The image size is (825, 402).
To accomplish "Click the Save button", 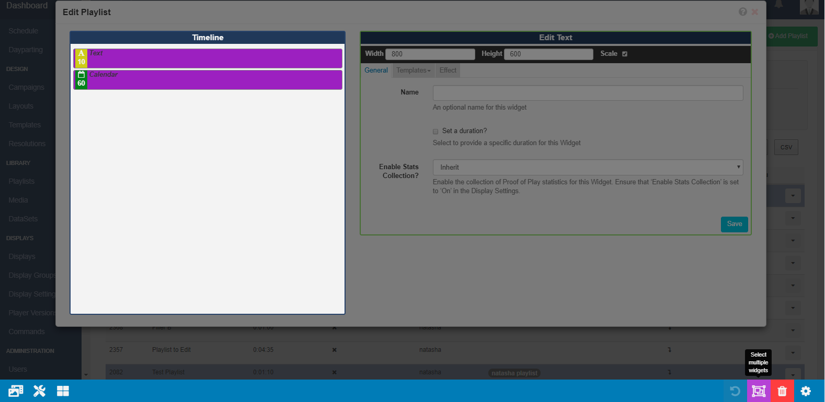I will pos(734,224).
